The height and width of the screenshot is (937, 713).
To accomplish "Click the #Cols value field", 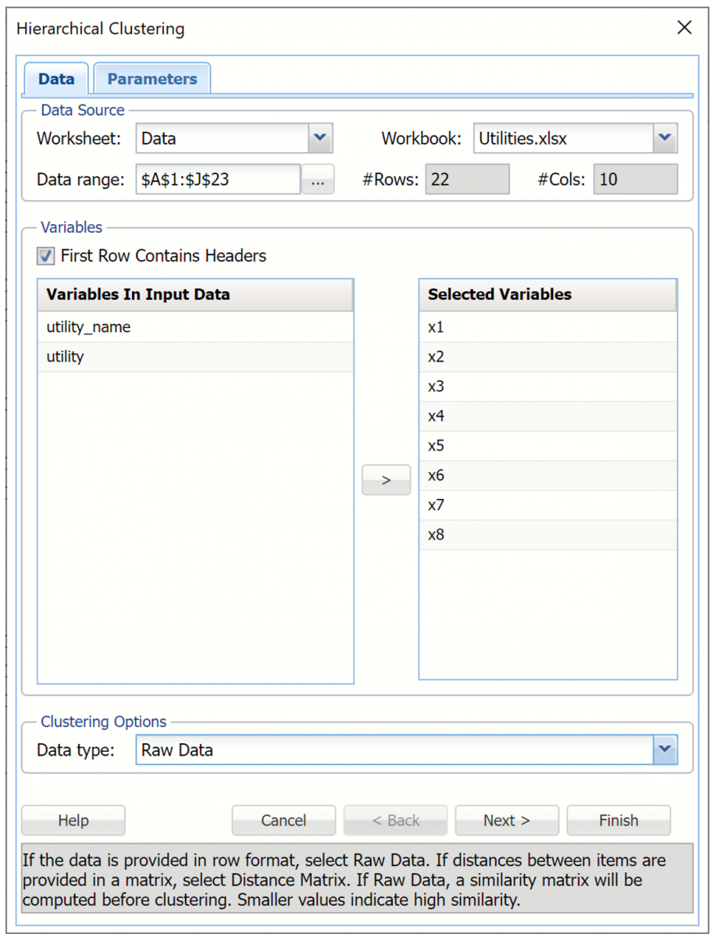I will pyautogui.click(x=635, y=180).
